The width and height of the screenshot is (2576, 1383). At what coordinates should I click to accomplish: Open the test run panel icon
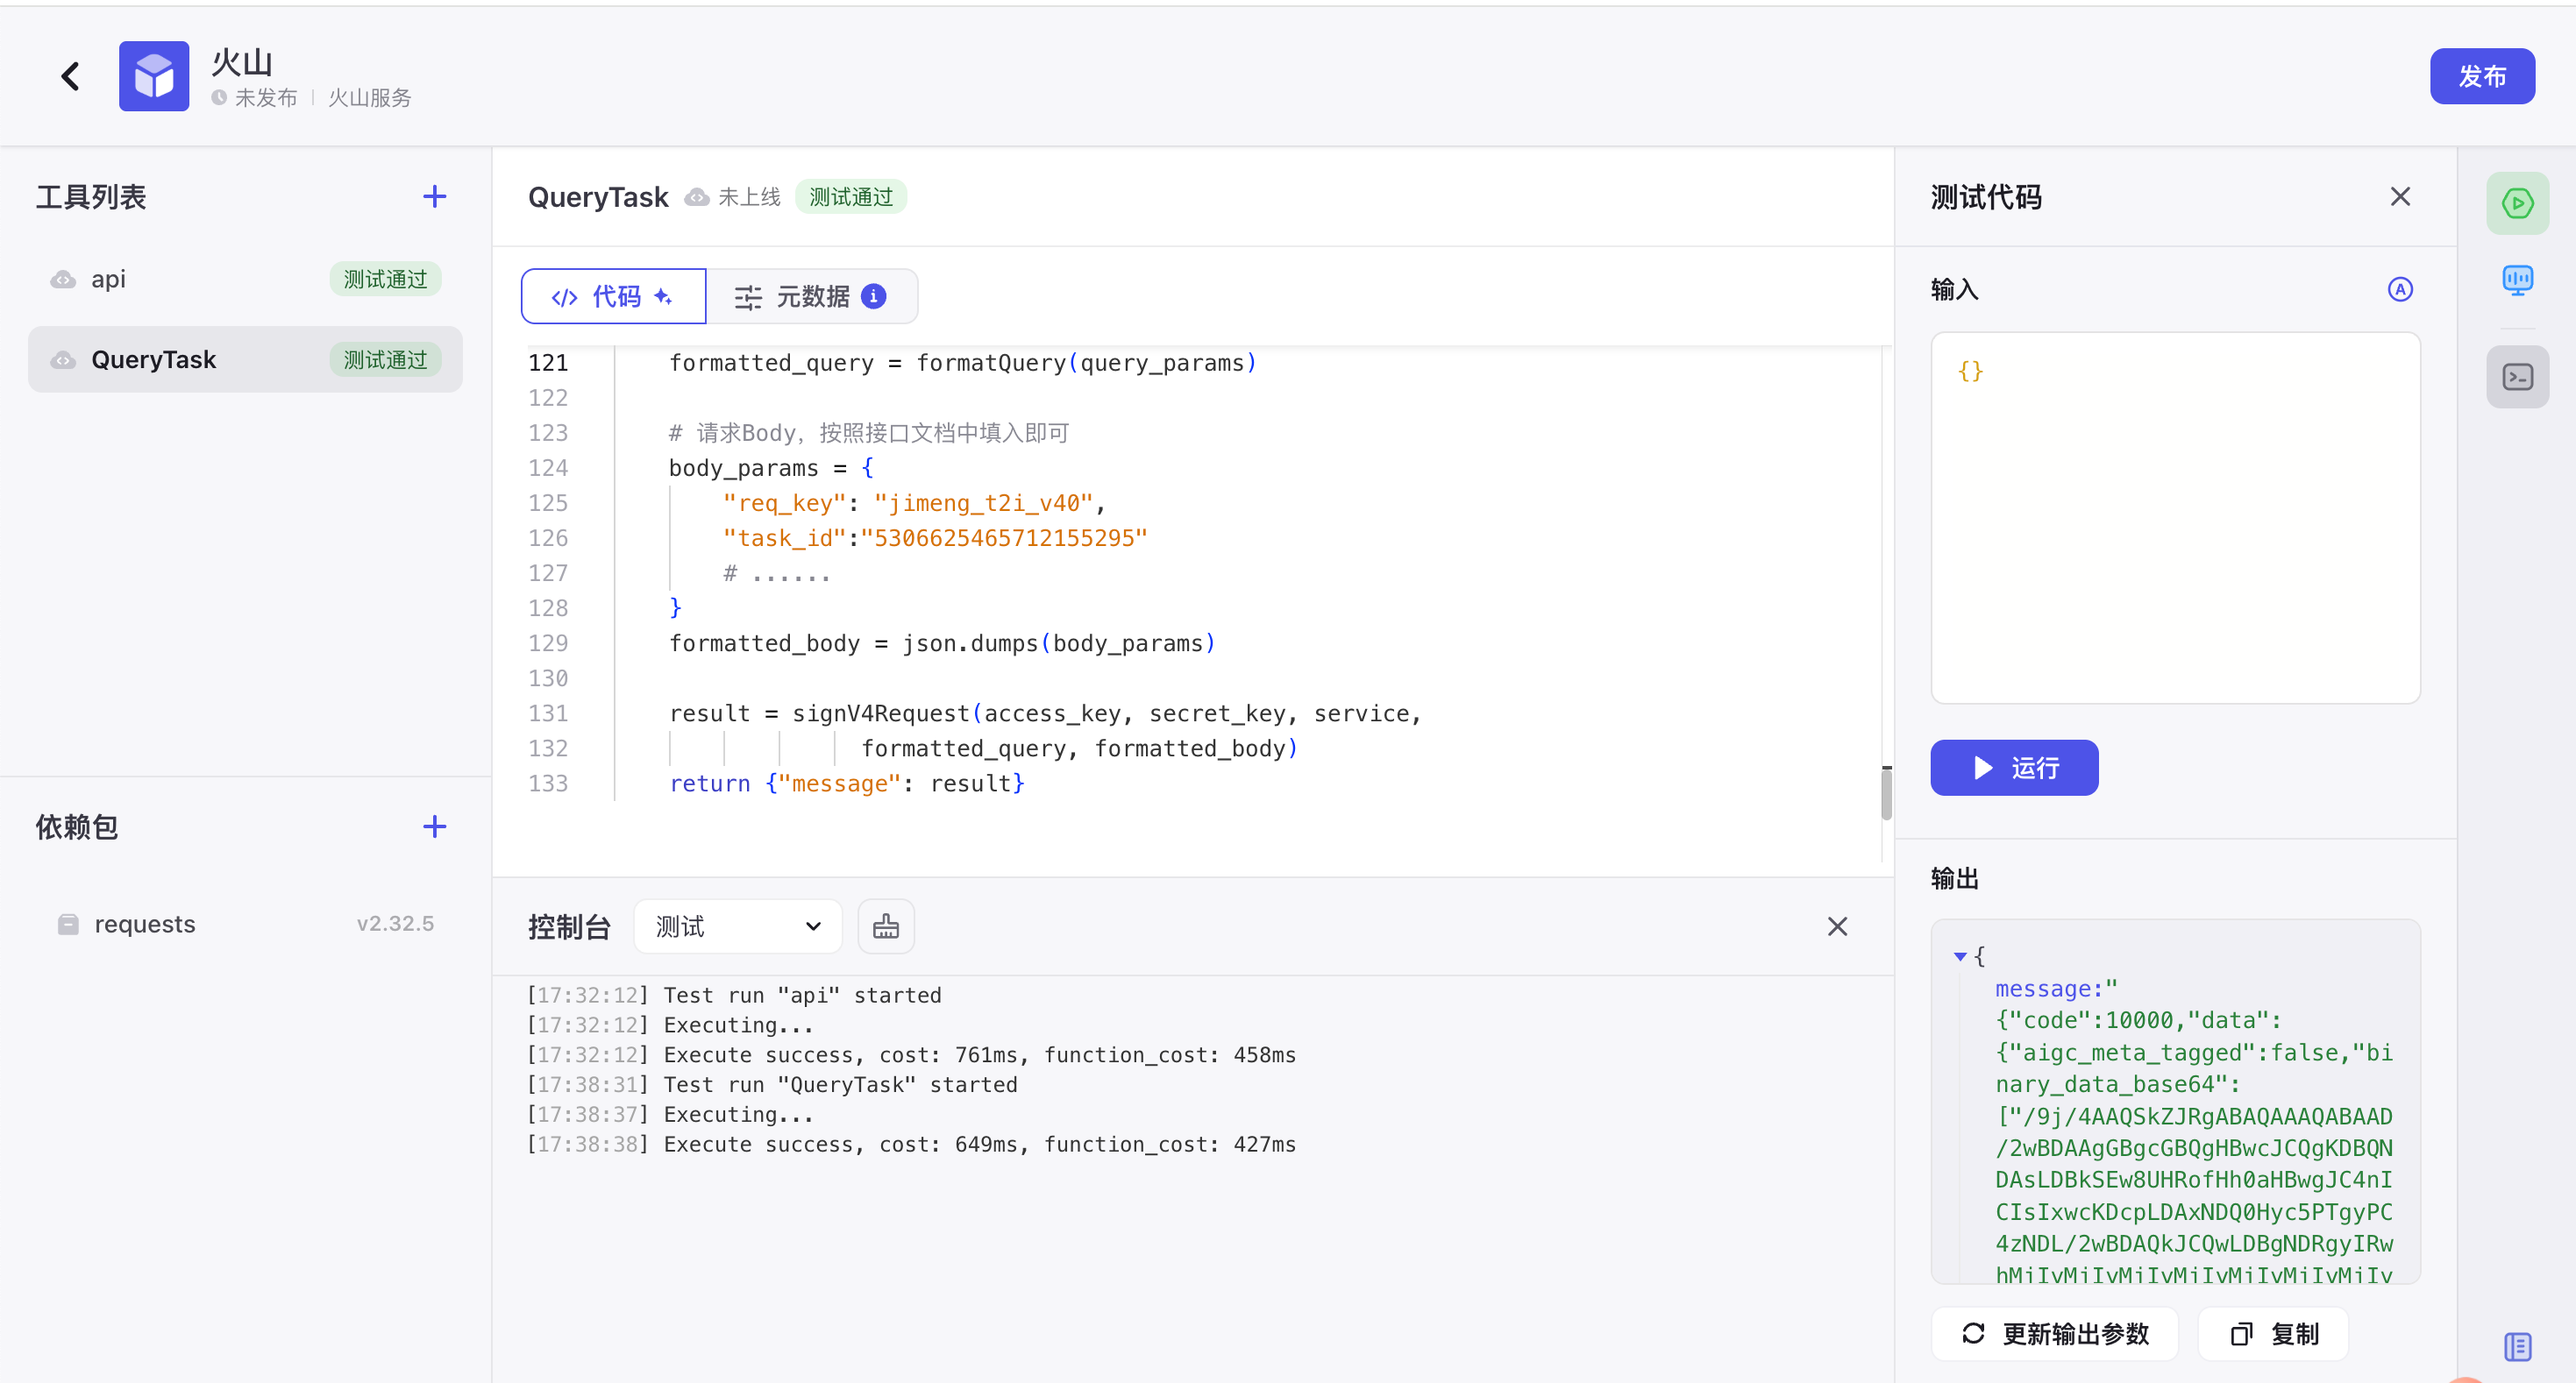coord(2516,204)
